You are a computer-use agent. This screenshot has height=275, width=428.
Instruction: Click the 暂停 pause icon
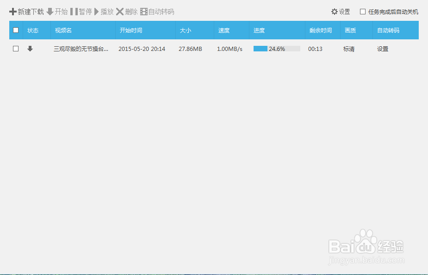pyautogui.click(x=74, y=12)
